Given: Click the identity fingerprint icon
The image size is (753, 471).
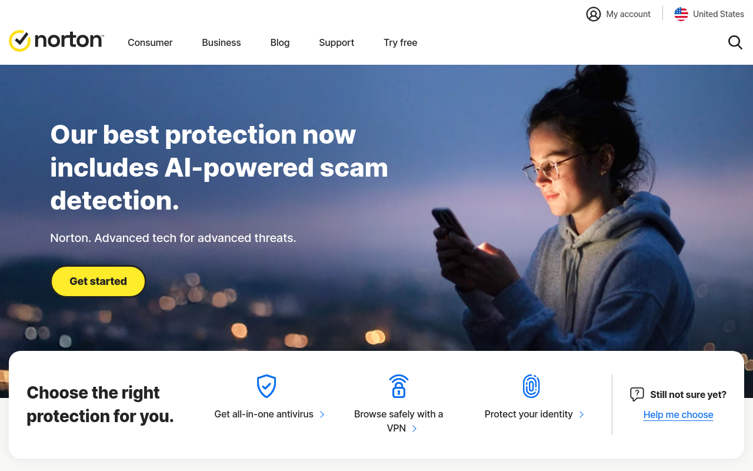Looking at the screenshot, I should tap(531, 386).
